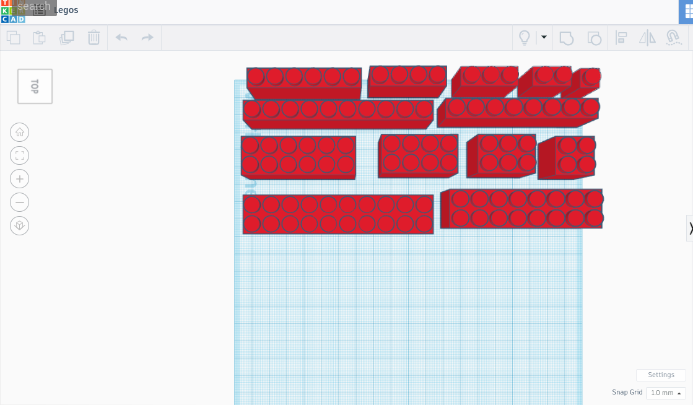Click the Show All light bulb icon
693x405 pixels.
(524, 38)
